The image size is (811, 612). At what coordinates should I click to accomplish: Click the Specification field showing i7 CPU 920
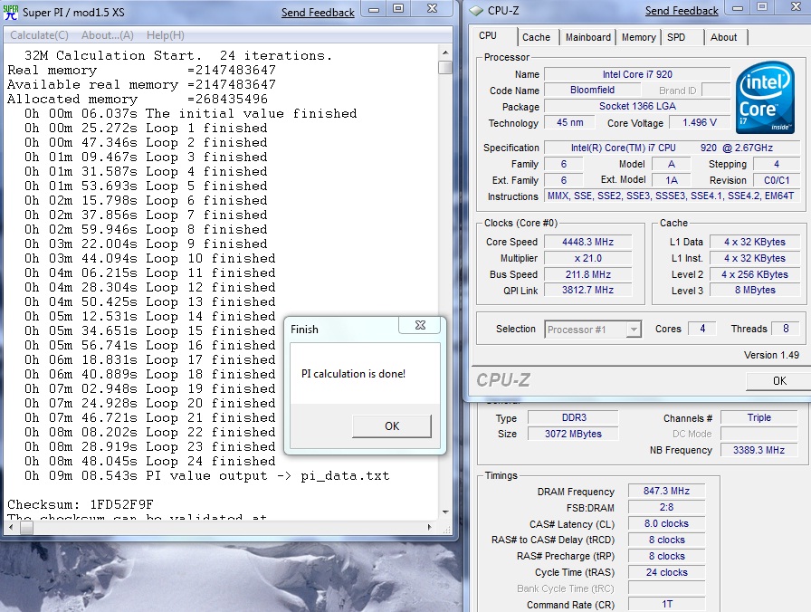click(672, 148)
